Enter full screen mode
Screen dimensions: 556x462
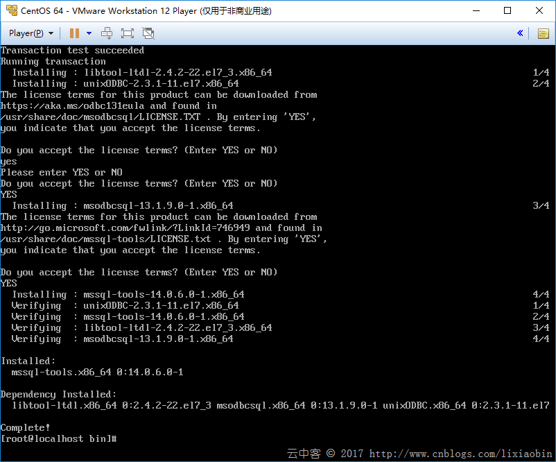point(127,33)
